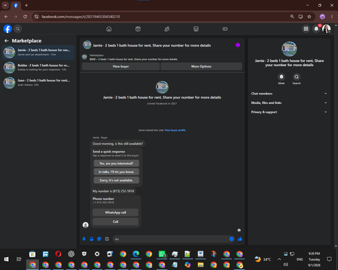Image resolution: width=338 pixels, height=270 pixels.
Task: Record a voice clip with microphone icon
Action: (x=84, y=239)
